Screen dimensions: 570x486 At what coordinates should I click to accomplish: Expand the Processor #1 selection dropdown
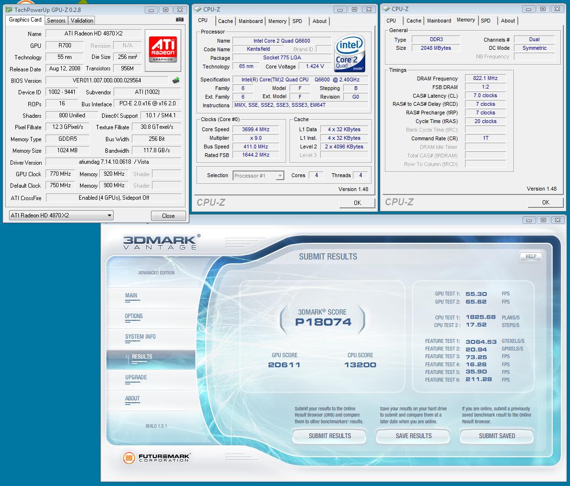[258, 176]
